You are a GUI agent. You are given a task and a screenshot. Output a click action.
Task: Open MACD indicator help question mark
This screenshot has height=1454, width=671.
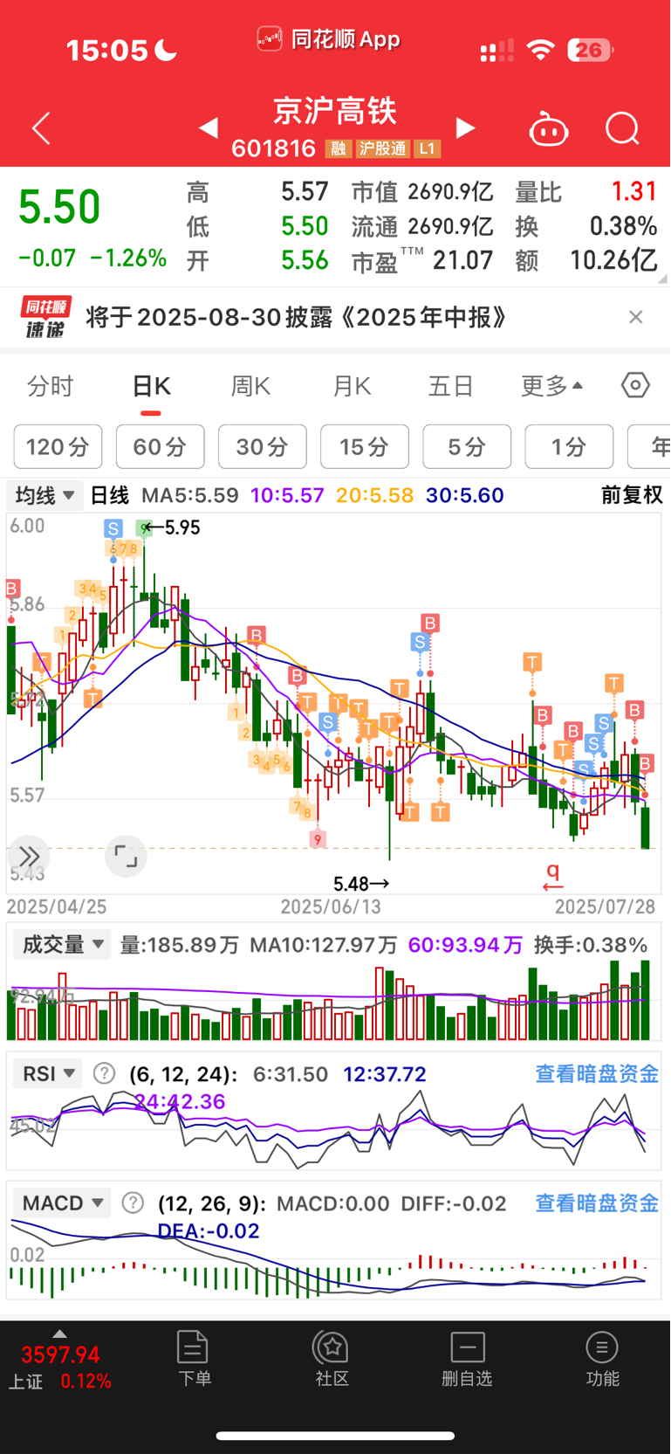pos(133,1202)
